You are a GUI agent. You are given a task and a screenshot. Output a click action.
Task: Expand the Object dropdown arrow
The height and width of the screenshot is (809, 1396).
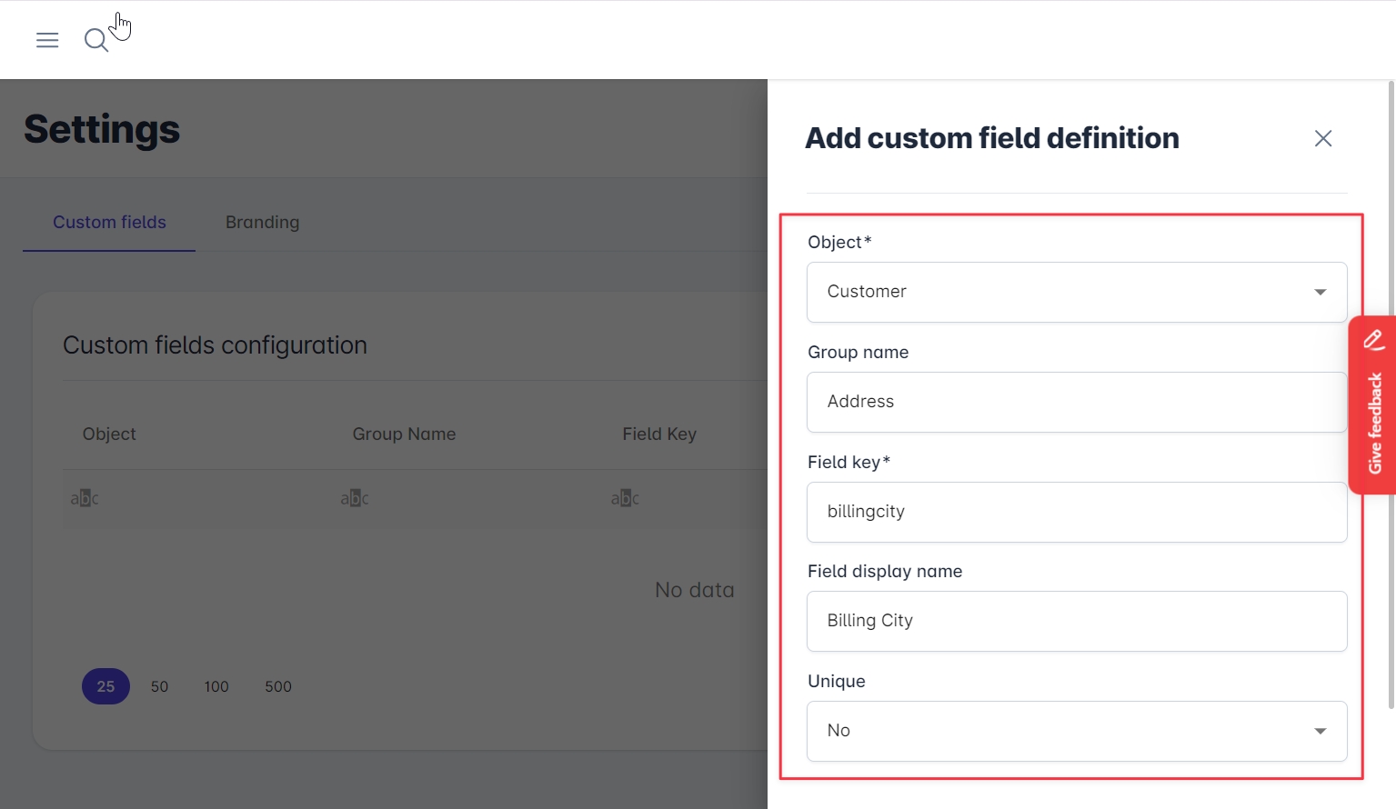1320,292
